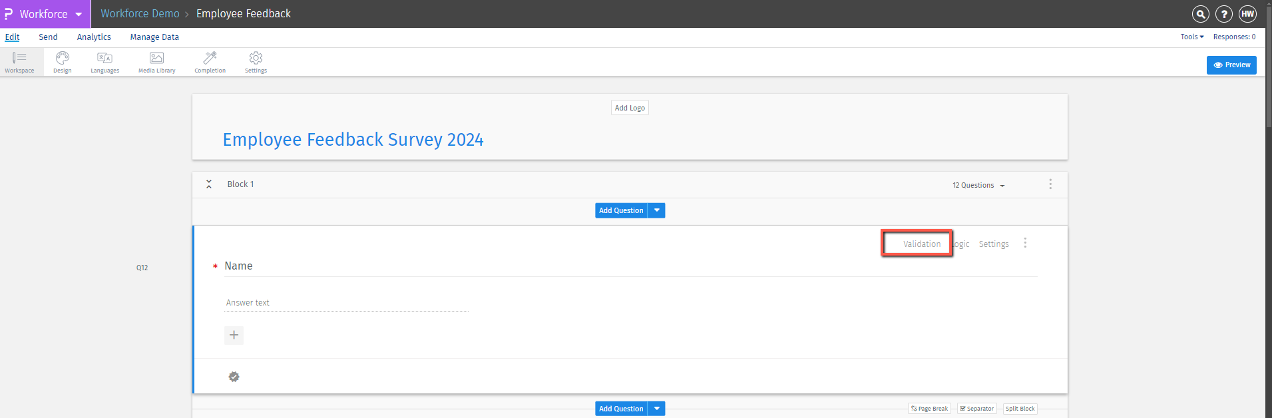Open the Workspace toolbar view
The width and height of the screenshot is (1272, 418).
(x=19, y=62)
